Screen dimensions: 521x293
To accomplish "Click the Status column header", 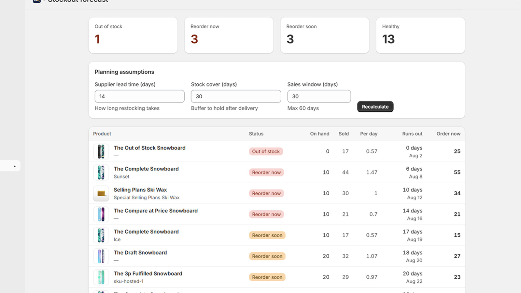I will [256, 134].
